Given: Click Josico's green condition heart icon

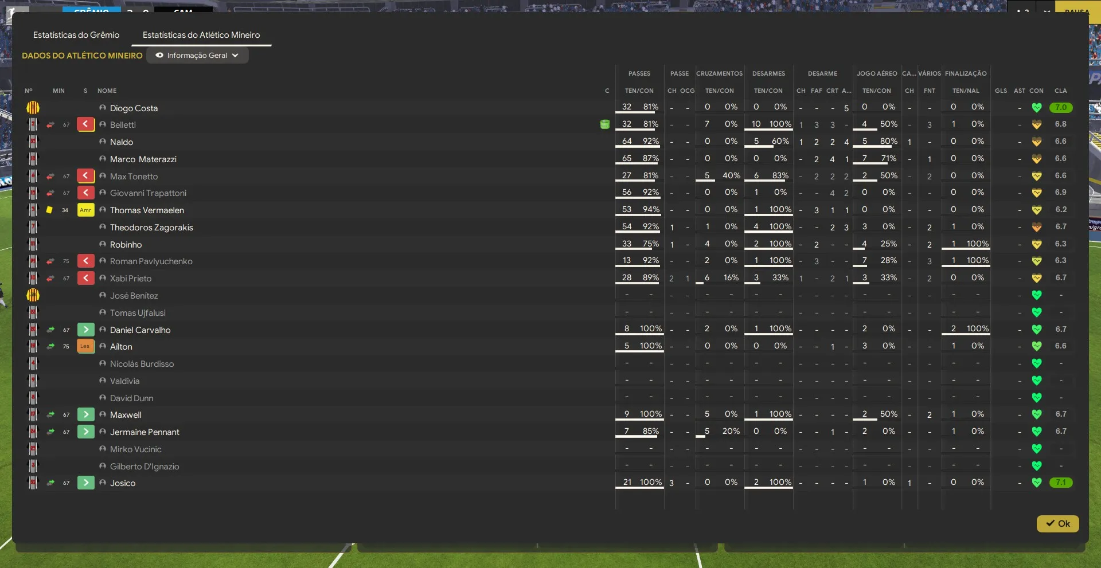Looking at the screenshot, I should (x=1036, y=483).
